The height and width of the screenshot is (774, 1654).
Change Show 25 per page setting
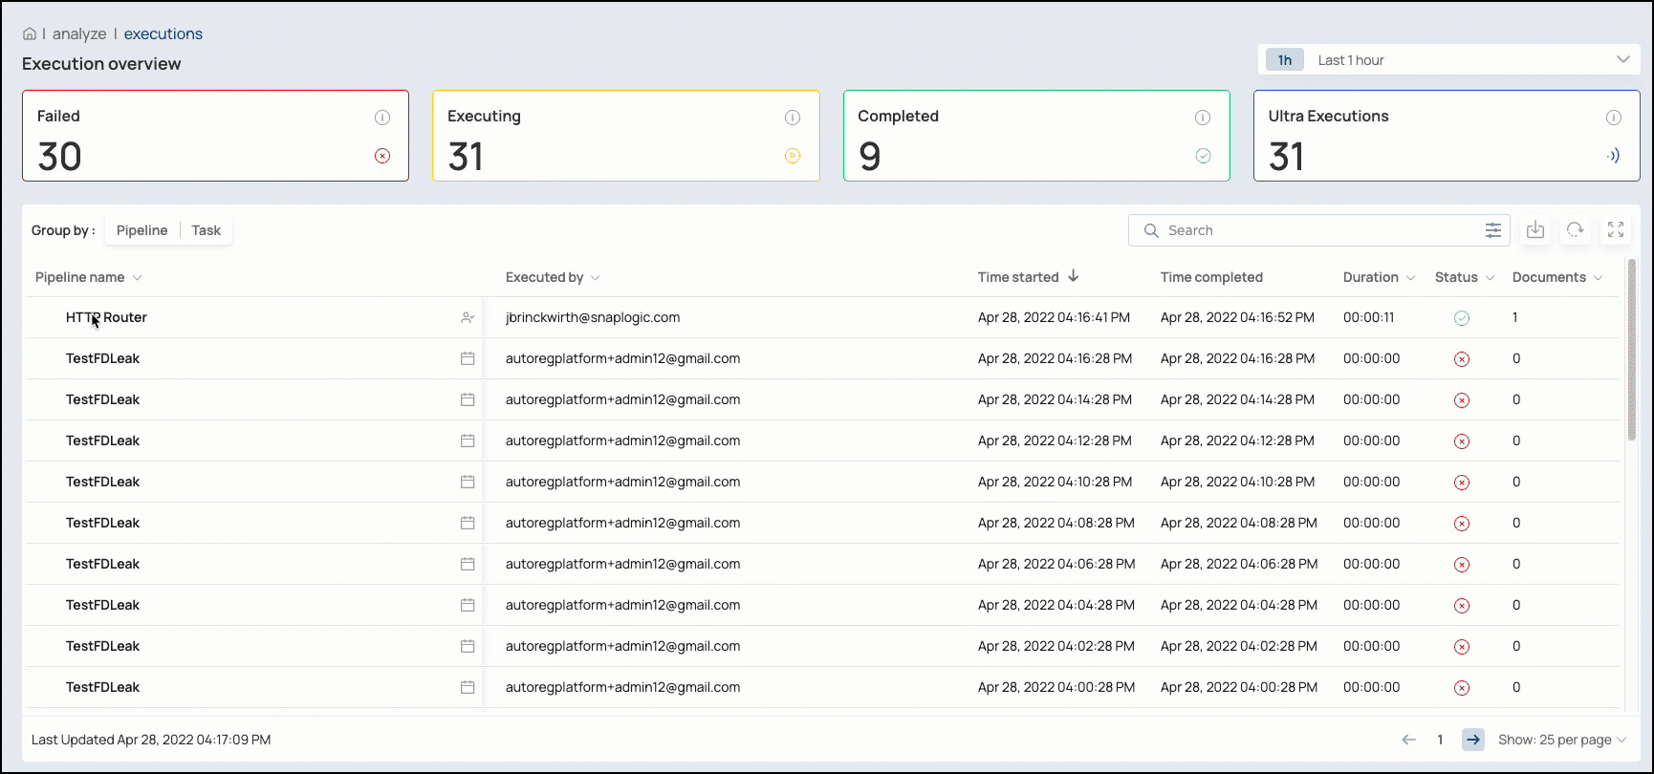coord(1562,740)
